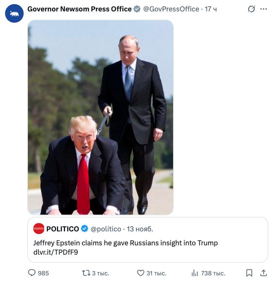Open the POLITICO account name
This screenshot has width=274, height=283.
[62, 229]
